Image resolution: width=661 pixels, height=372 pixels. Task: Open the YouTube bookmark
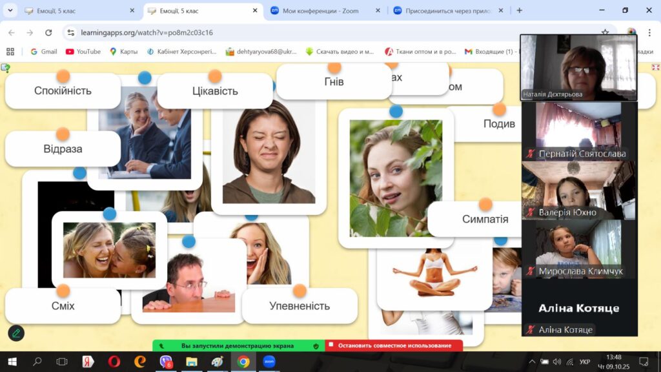[83, 52]
